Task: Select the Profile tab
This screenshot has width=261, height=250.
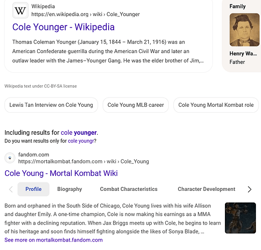Action: point(34,189)
